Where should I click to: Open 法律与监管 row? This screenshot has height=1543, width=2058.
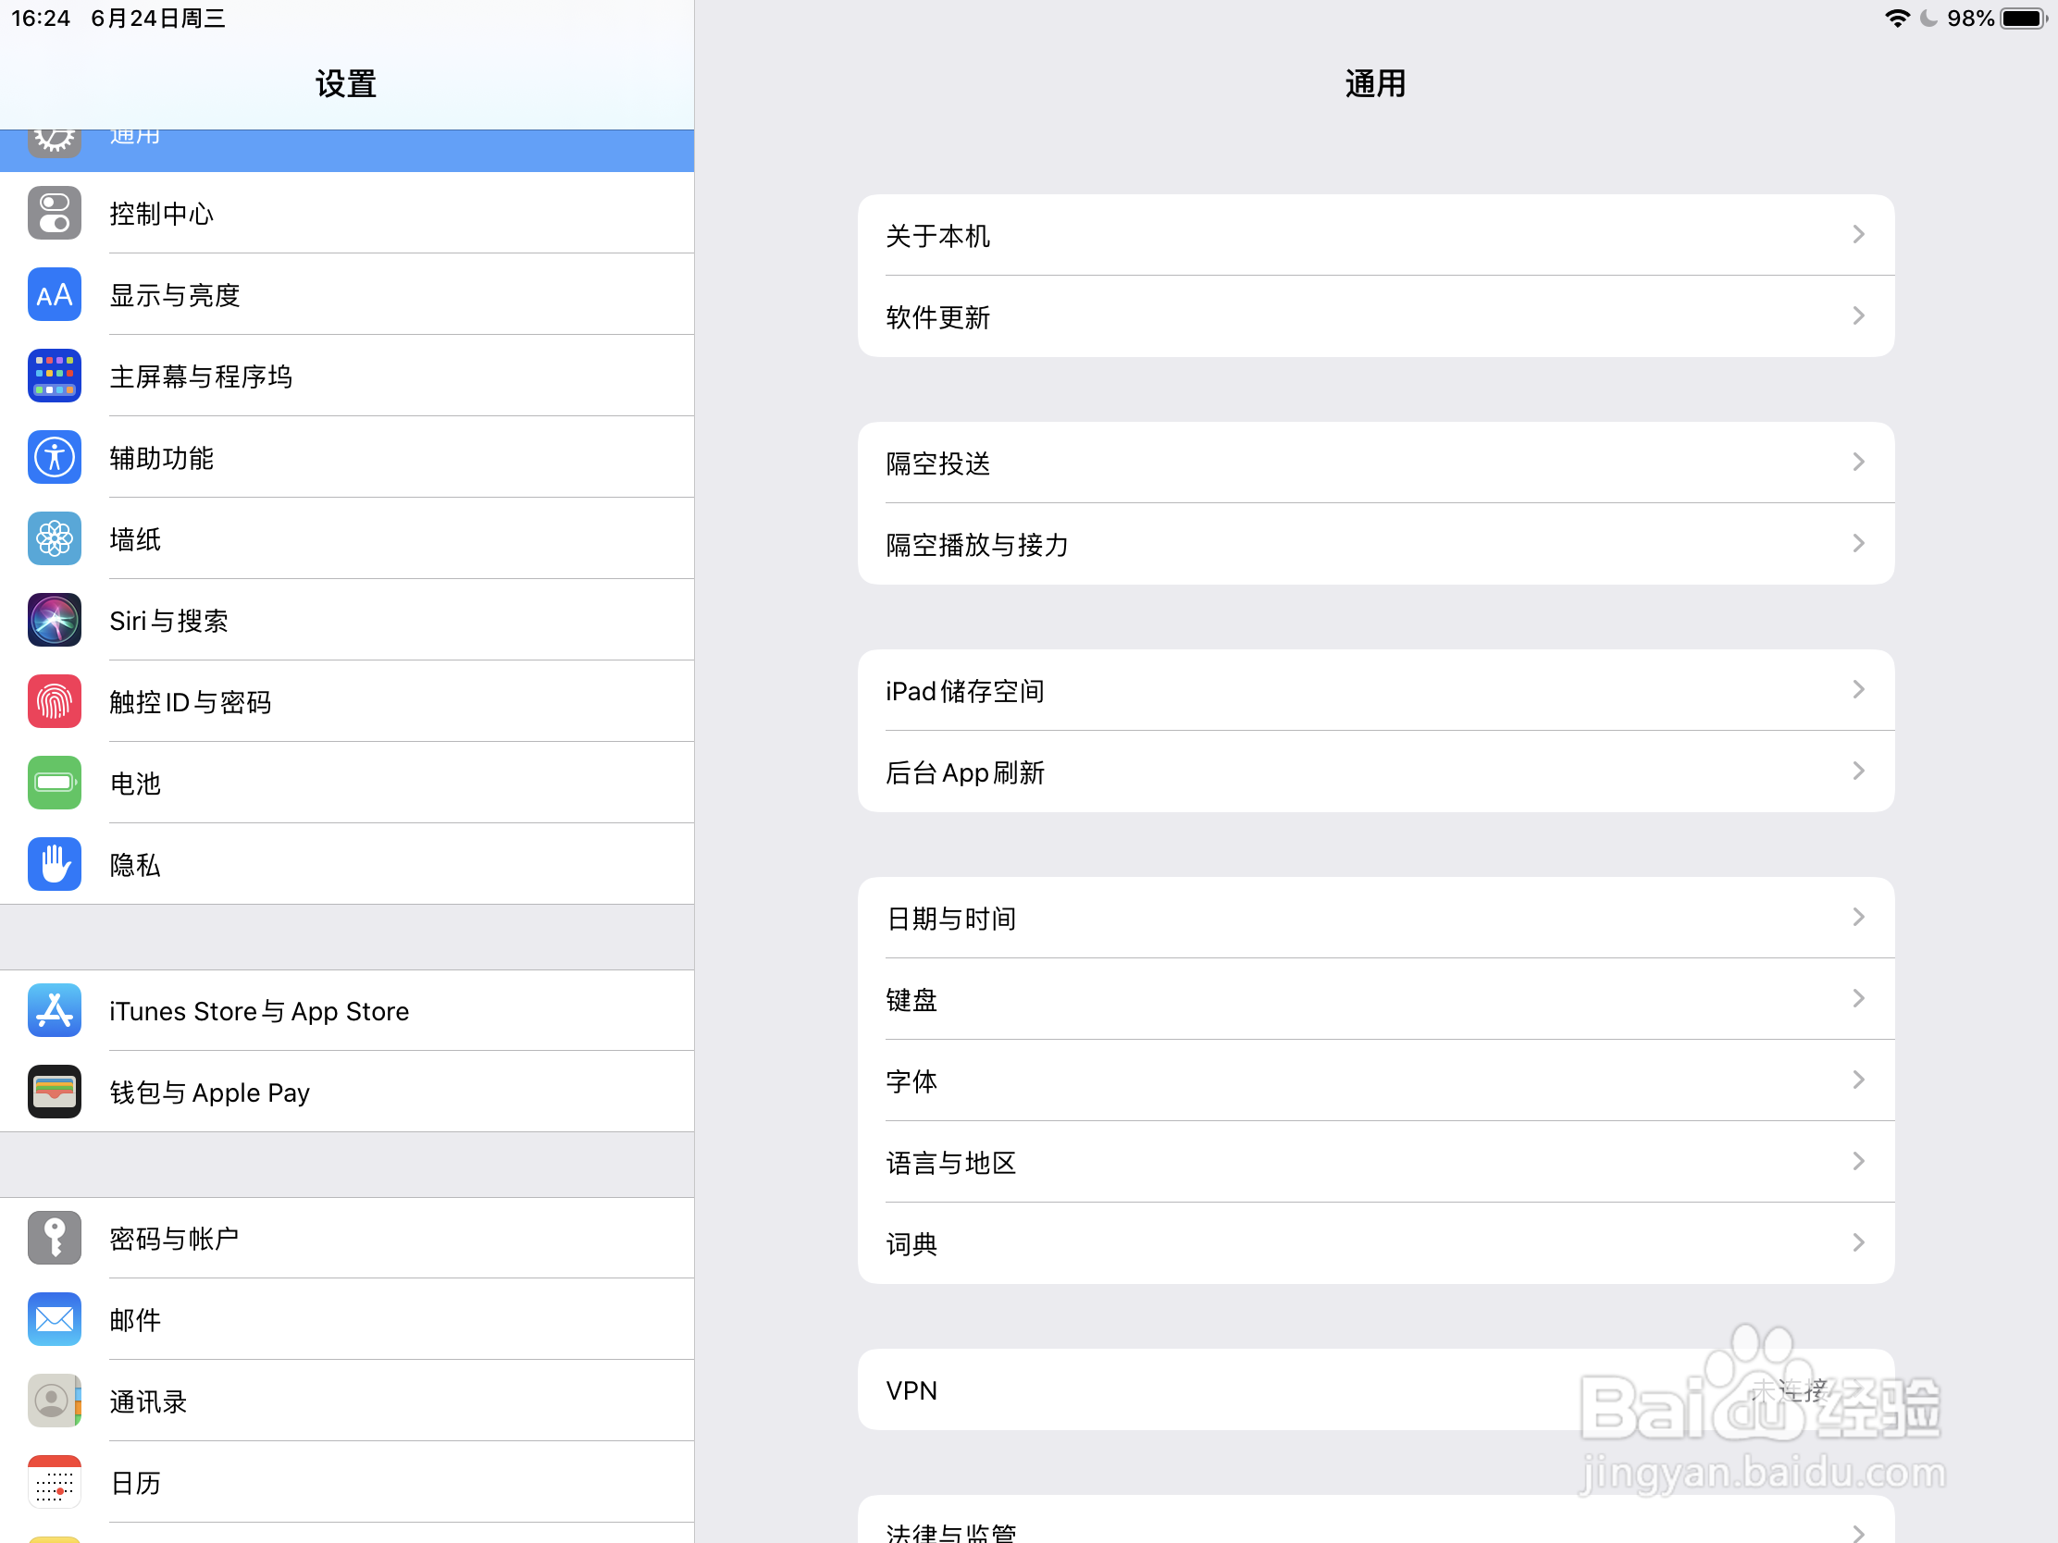[1376, 1519]
